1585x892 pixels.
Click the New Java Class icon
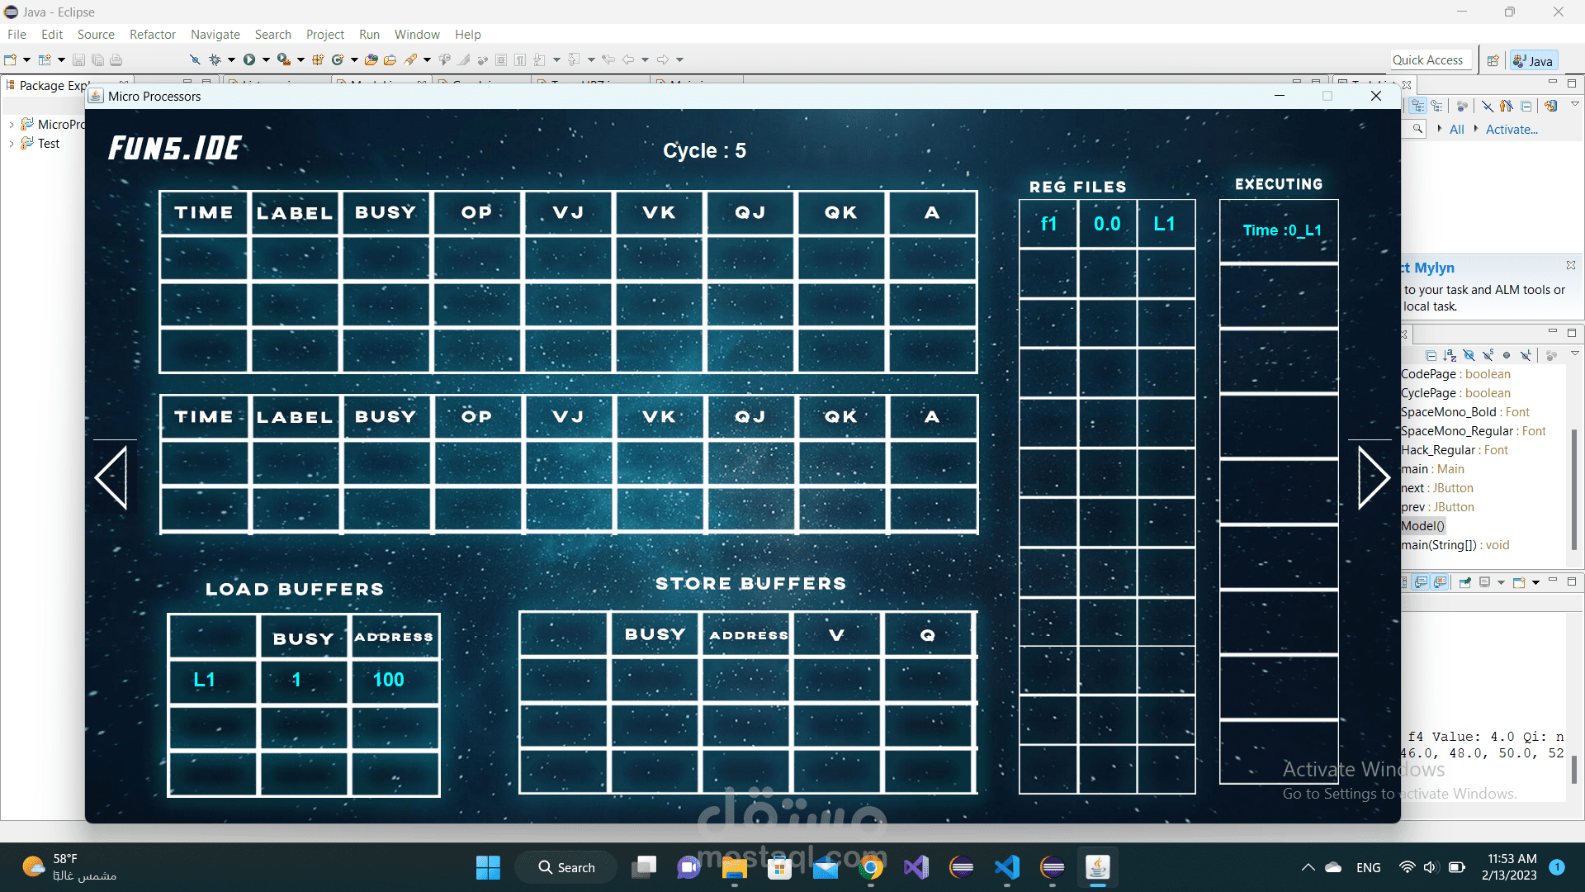coord(337,59)
